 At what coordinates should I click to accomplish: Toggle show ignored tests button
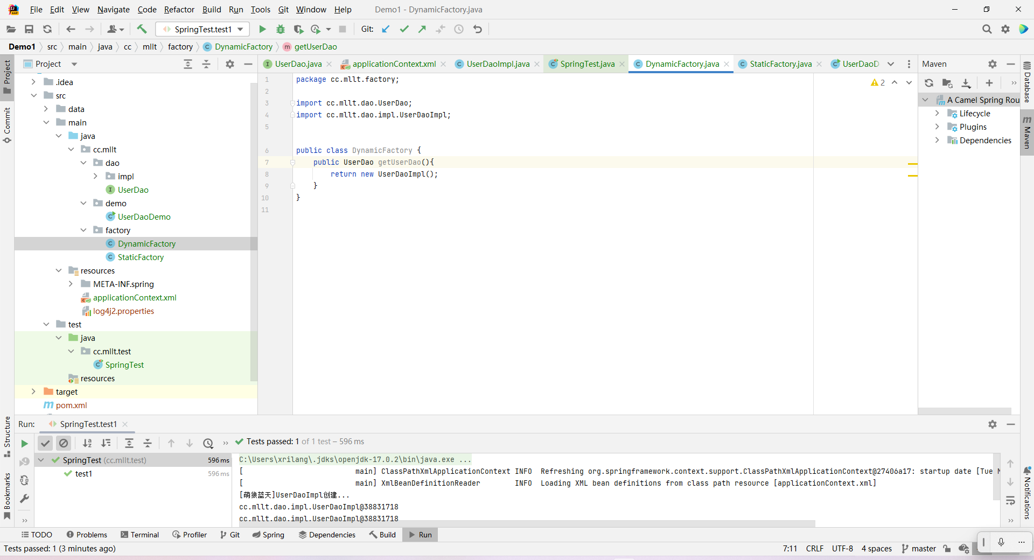64,443
